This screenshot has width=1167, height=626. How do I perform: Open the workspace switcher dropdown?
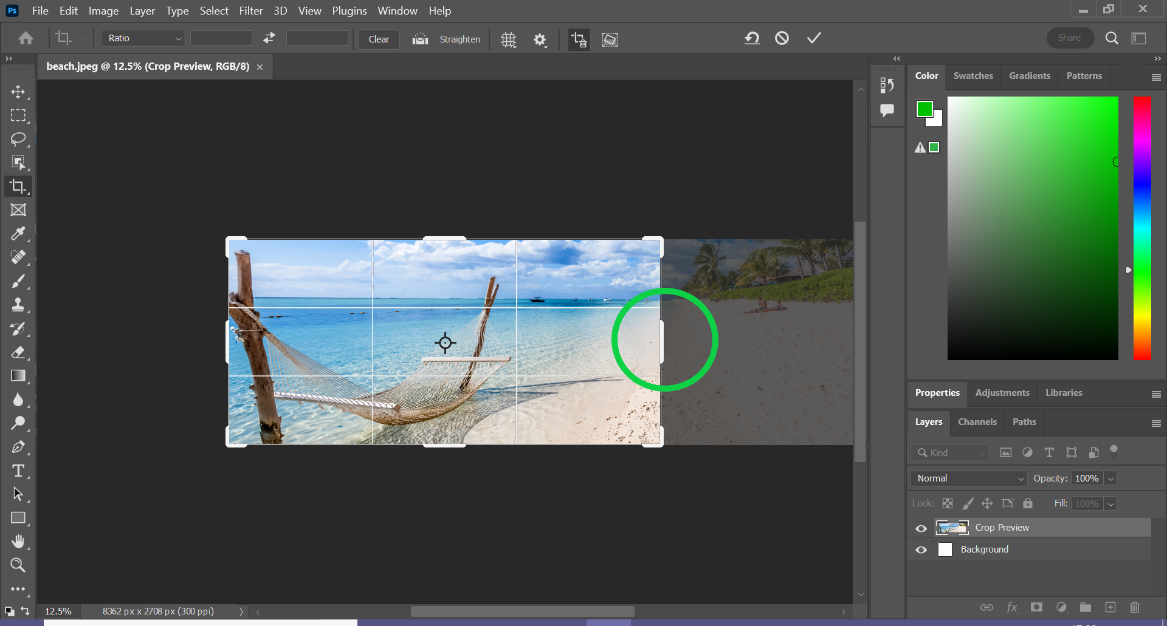coord(1139,38)
